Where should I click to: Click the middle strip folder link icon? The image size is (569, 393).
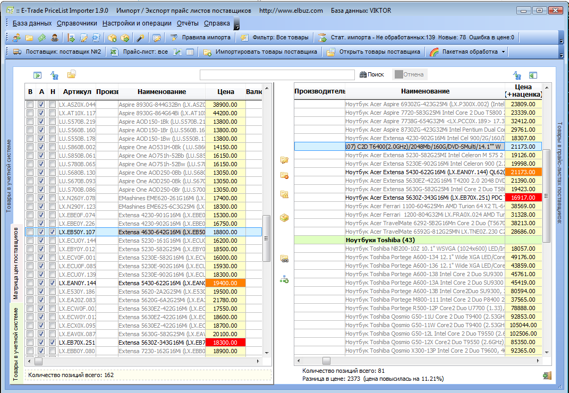coord(285,259)
